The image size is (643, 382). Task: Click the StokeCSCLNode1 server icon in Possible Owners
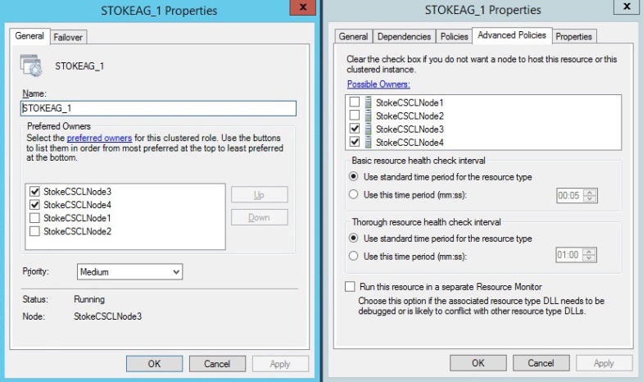tap(367, 102)
